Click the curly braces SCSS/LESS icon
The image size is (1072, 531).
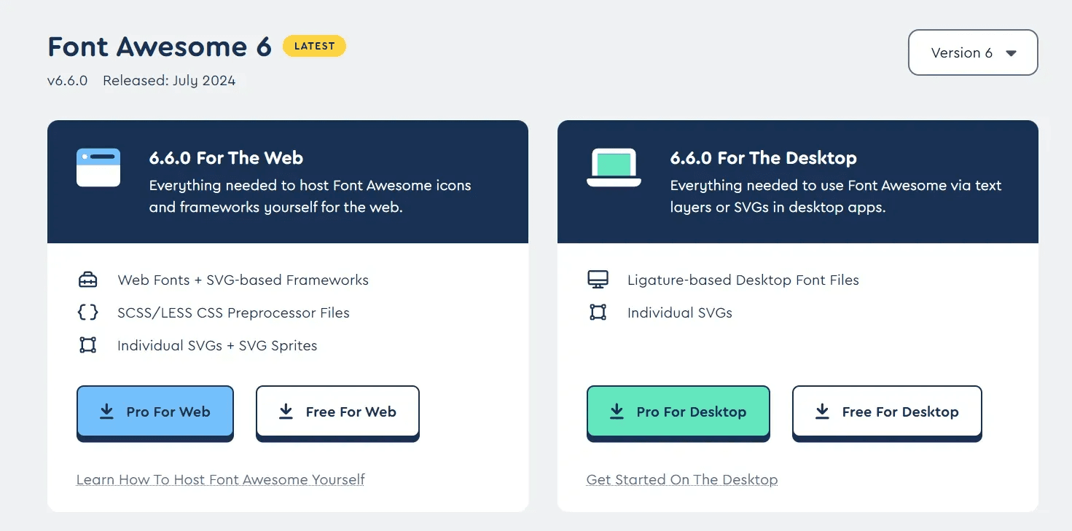point(87,312)
